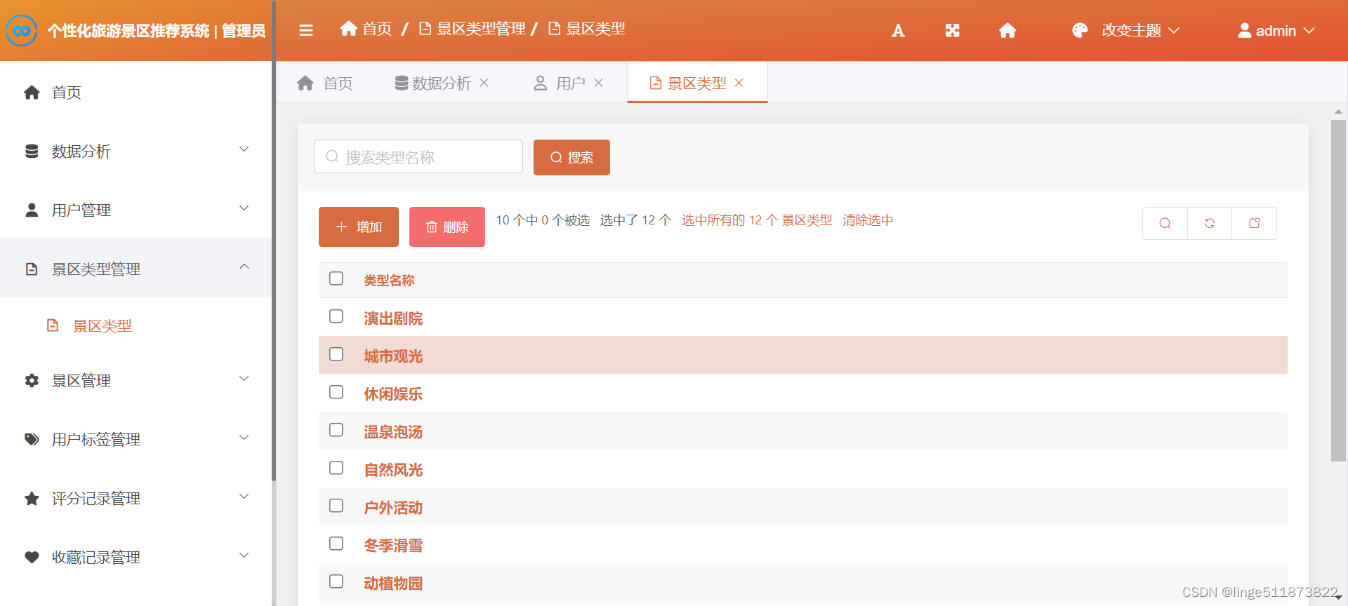Click the table search toggle icon
1348x606 pixels.
coord(1165,223)
